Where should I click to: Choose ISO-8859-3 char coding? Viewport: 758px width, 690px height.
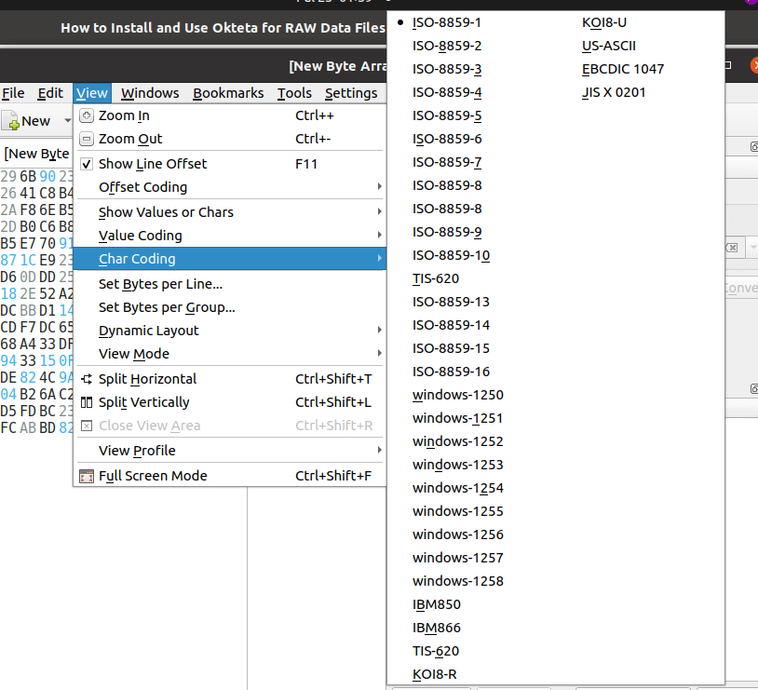coord(447,69)
